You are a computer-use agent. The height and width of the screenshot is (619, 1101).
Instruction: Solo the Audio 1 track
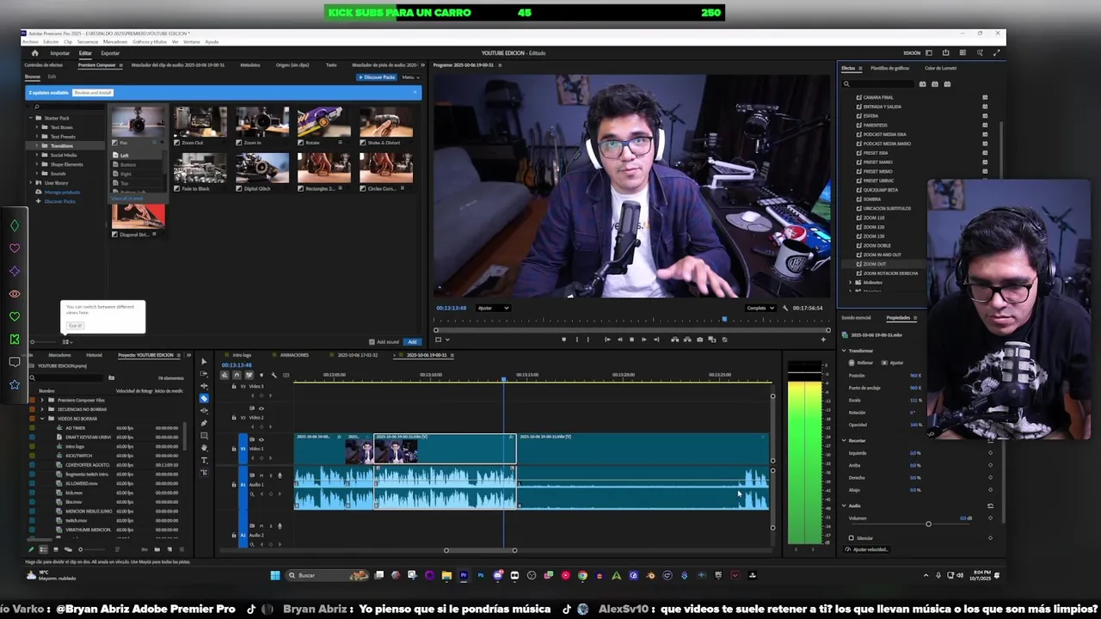click(270, 475)
